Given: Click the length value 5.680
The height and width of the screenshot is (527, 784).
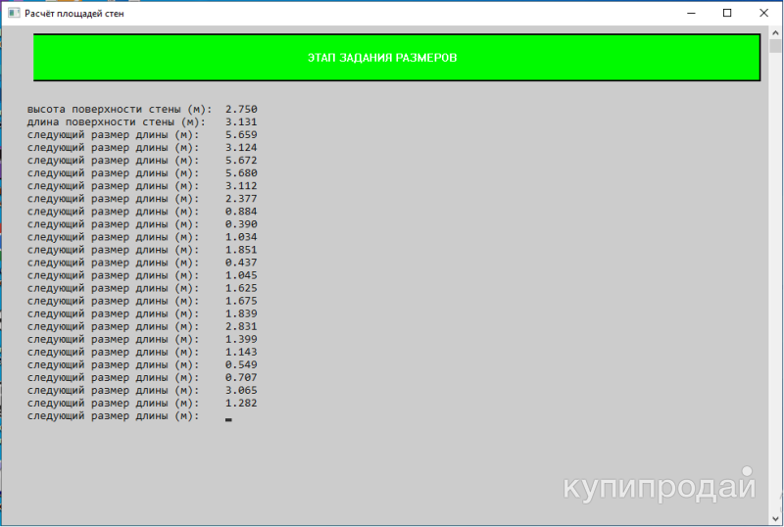Looking at the screenshot, I should (x=241, y=172).
